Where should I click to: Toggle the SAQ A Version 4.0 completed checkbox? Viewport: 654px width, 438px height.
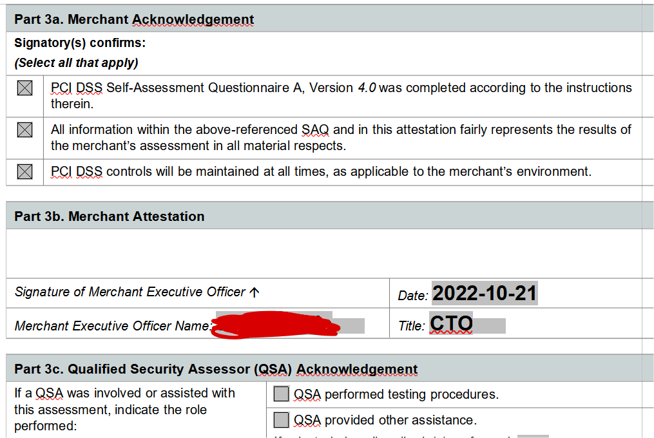click(x=24, y=88)
